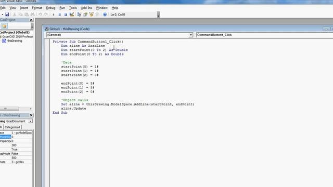Click the property value 500
The image size is (333, 187).
coord(22,158)
